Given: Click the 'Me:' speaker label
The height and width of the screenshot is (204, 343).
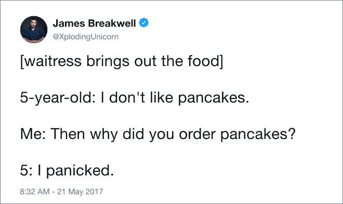Looking at the screenshot, I should coord(33,134).
